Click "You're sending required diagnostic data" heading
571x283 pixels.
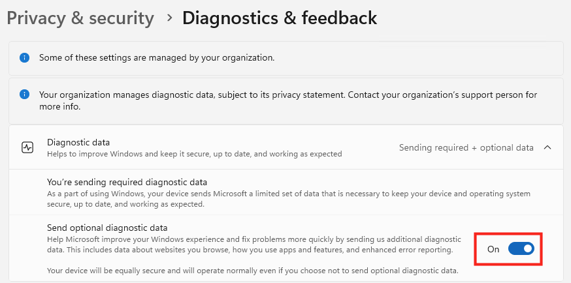[127, 182]
